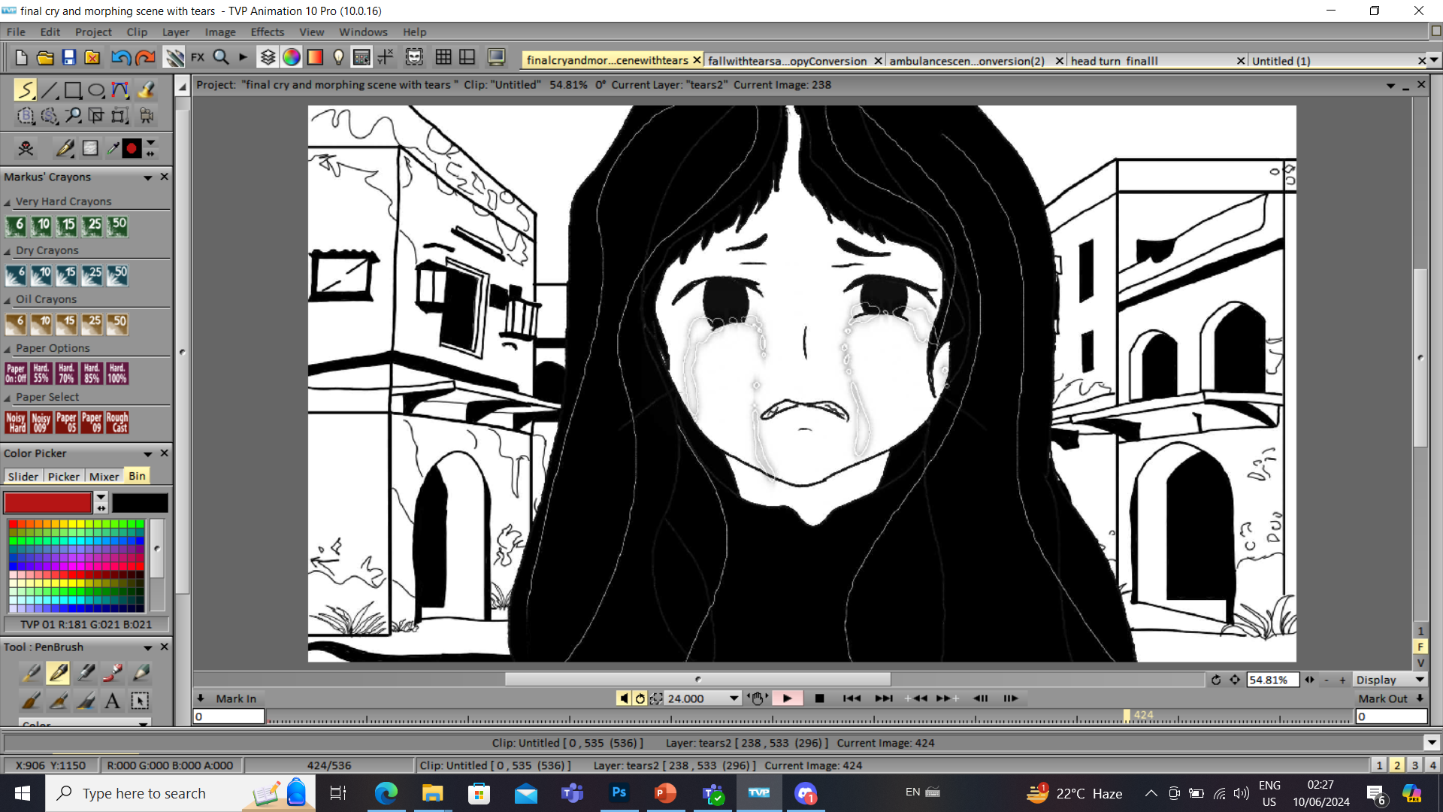Open Markus' Crayons panel options arrow
The image size is (1443, 812).
pyautogui.click(x=148, y=177)
